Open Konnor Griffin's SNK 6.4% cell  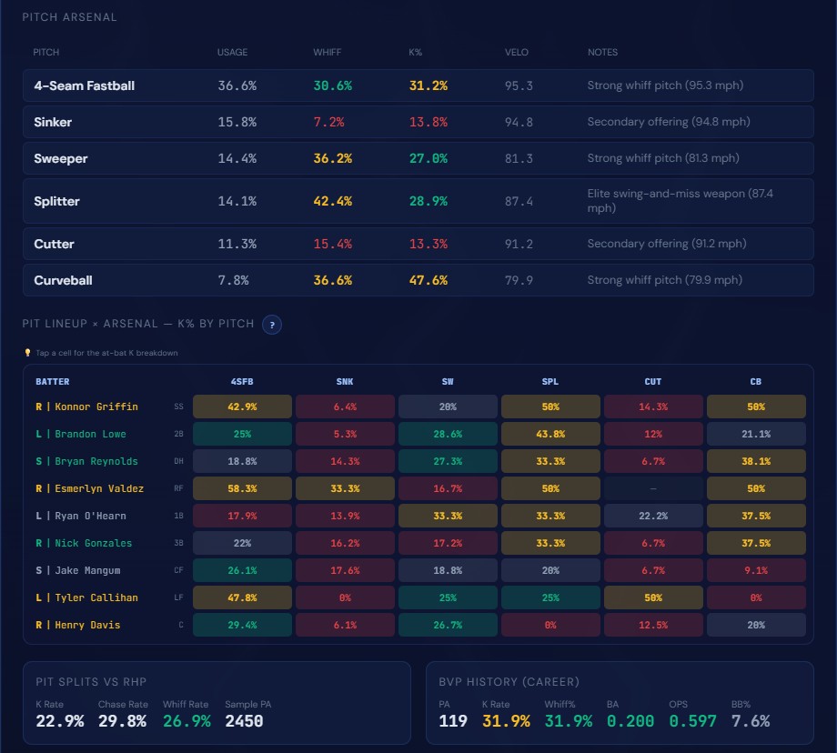(x=345, y=407)
